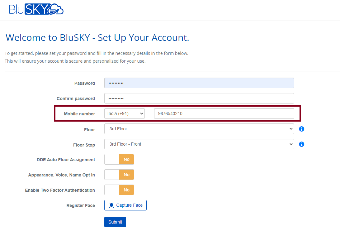Open the Floor Stop dropdown

pyautogui.click(x=199, y=144)
